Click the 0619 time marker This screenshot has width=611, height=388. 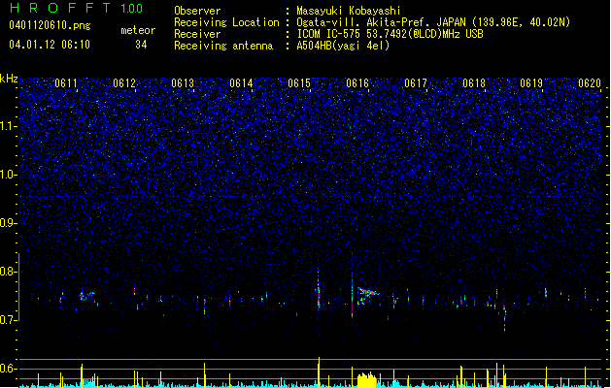point(531,83)
